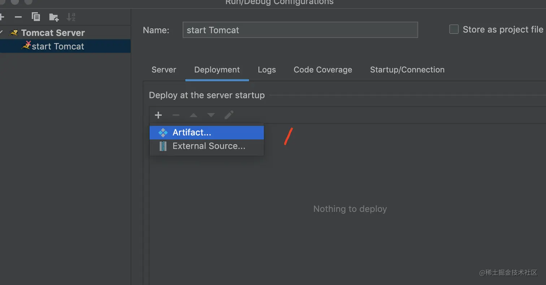The height and width of the screenshot is (285, 546).
Task: Click the edit pencil icon
Action: tap(229, 115)
